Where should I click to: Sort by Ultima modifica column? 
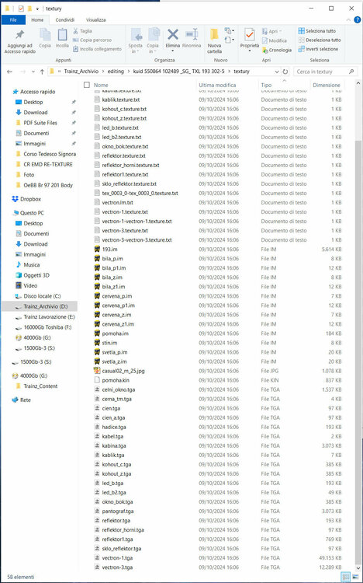(217, 85)
